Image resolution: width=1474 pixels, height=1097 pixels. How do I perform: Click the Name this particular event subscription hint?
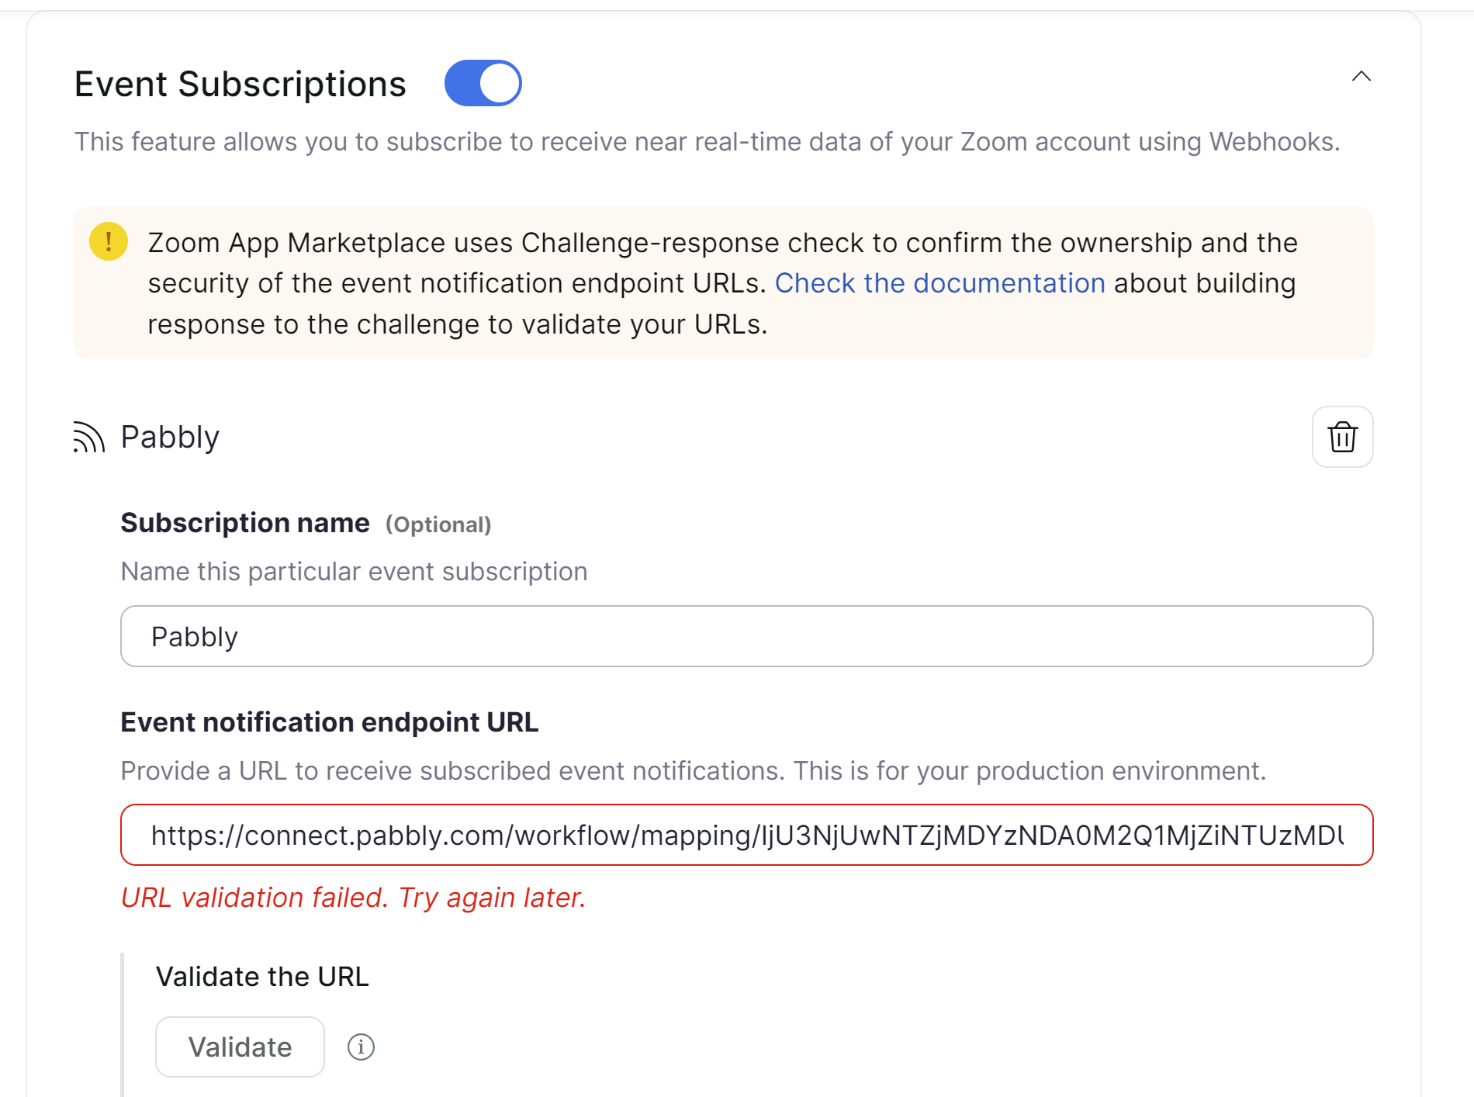coord(354,572)
